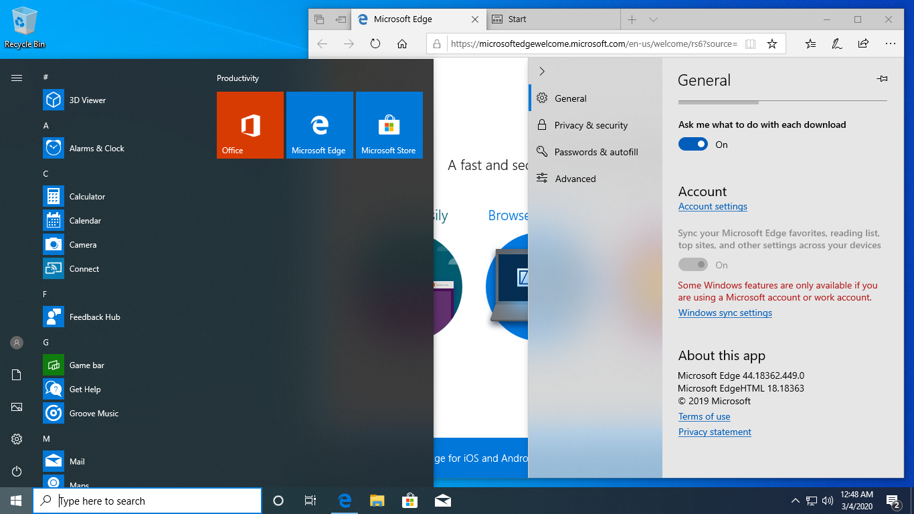The width and height of the screenshot is (914, 514).
Task: Open Calculator in the app list
Action: [120, 197]
